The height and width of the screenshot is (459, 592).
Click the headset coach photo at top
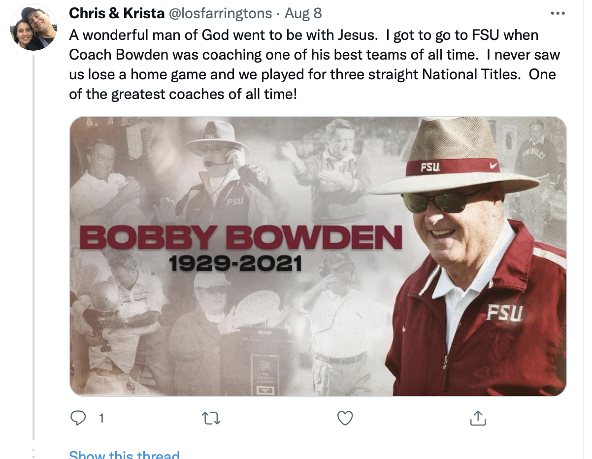point(217,167)
